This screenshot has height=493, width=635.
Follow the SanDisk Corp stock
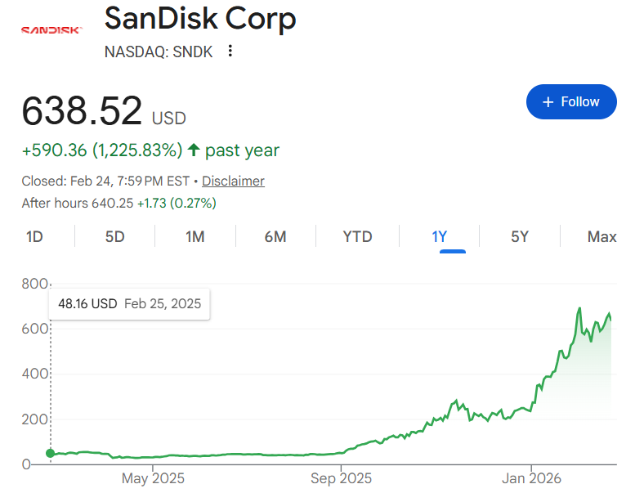tap(571, 101)
